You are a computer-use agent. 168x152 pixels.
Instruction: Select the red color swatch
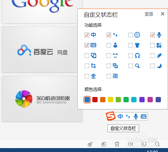coord(95,99)
